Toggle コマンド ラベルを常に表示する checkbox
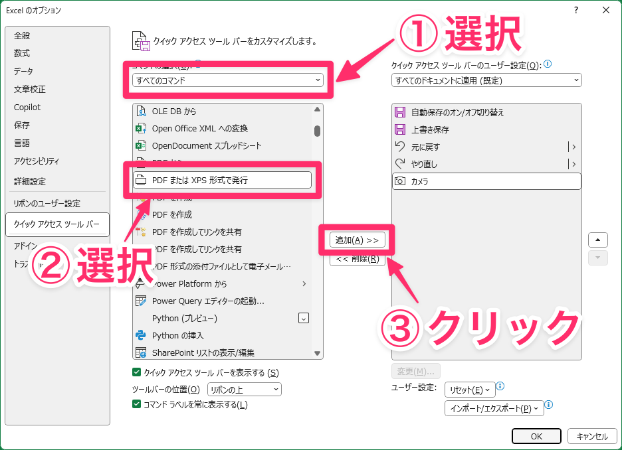 (137, 405)
